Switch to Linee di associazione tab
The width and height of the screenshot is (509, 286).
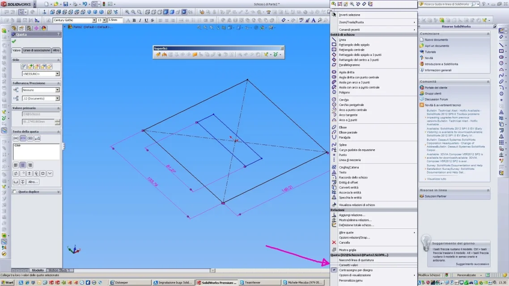(x=37, y=50)
